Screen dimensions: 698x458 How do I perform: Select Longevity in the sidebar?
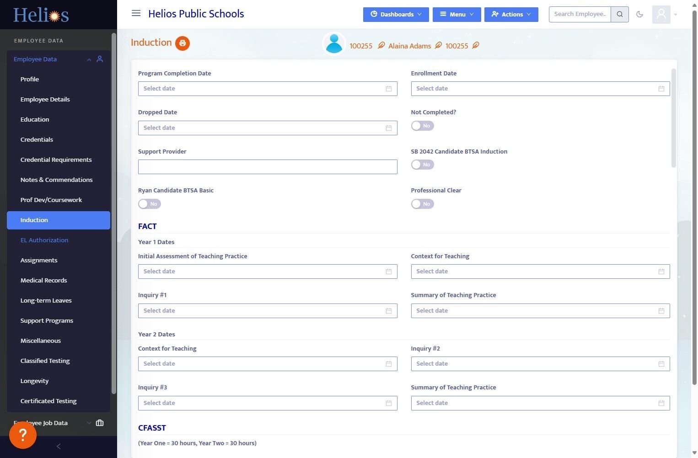tap(59, 381)
